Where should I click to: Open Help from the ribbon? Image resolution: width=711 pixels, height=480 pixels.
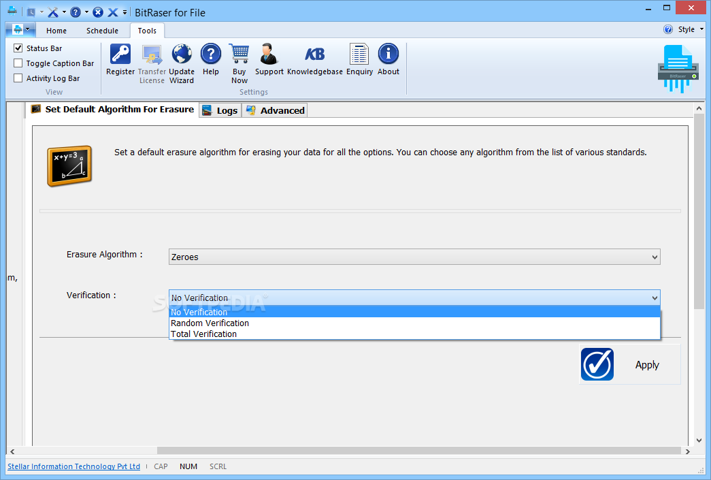[x=210, y=54]
